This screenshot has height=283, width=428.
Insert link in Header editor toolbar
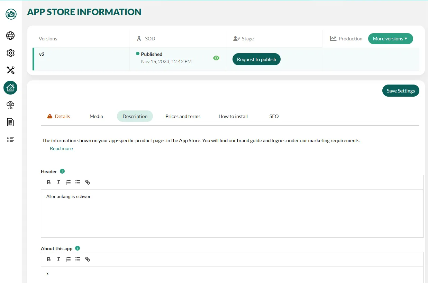point(88,182)
